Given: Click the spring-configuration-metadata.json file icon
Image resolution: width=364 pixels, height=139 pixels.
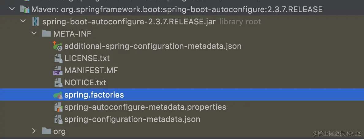Looking at the screenshot, I should (x=58, y=119).
